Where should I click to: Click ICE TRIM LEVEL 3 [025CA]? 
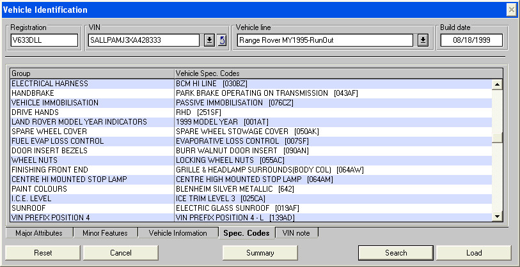pyautogui.click(x=221, y=199)
